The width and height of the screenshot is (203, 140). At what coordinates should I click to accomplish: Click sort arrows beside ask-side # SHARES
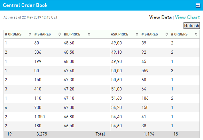(x=166, y=34)
